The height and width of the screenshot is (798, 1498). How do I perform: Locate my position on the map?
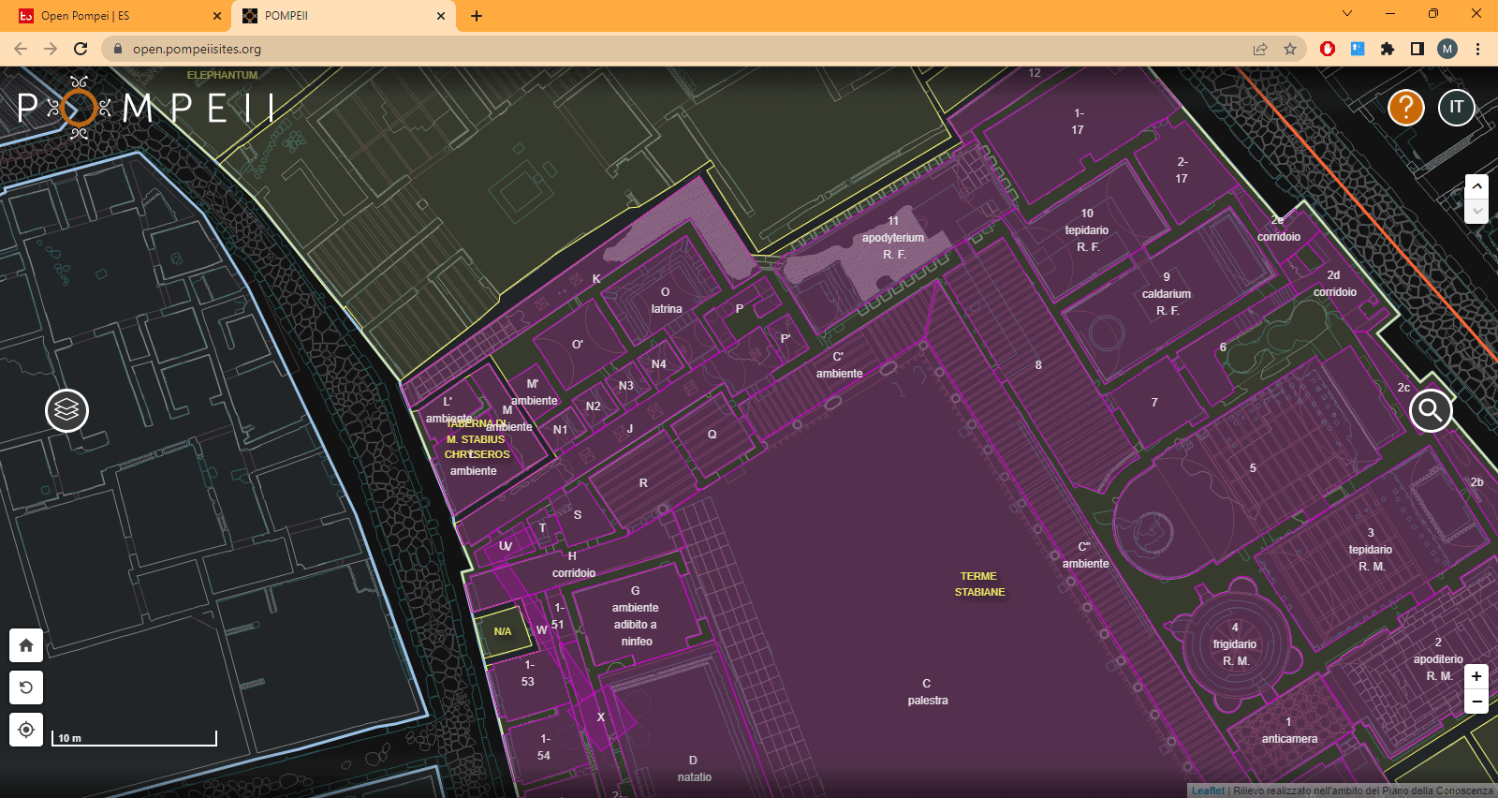[x=26, y=730]
